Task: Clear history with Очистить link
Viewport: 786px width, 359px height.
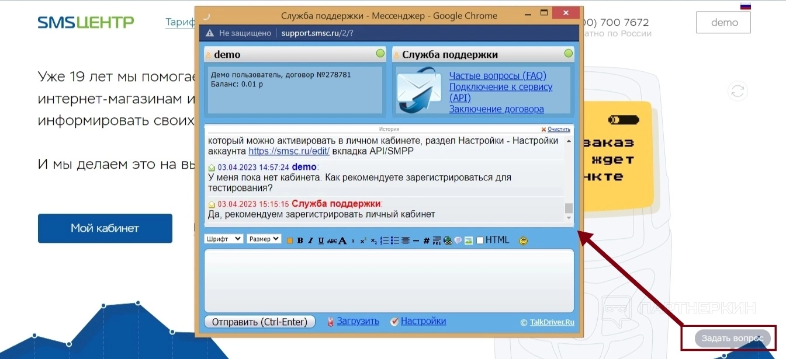Action: (559, 129)
